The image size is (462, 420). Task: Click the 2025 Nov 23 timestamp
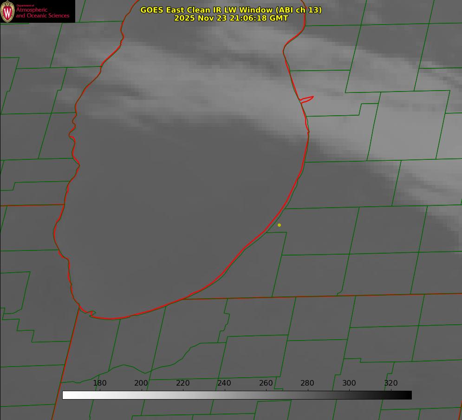pos(231,18)
